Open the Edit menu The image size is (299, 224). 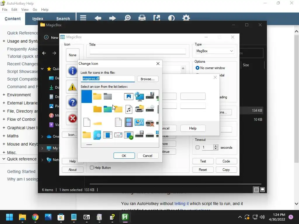click(x=14, y=10)
